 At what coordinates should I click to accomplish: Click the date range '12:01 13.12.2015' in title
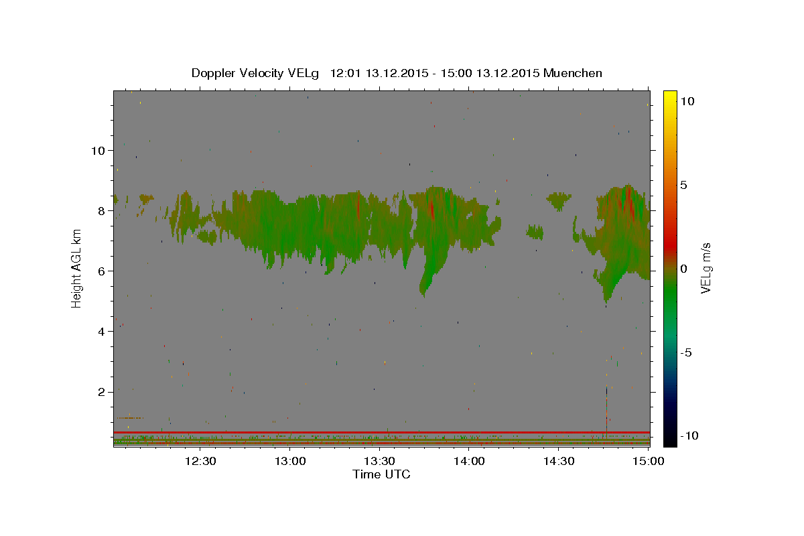380,73
